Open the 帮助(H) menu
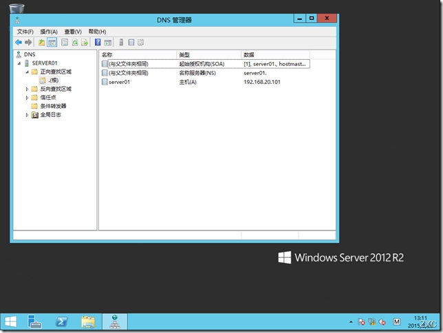 point(97,32)
